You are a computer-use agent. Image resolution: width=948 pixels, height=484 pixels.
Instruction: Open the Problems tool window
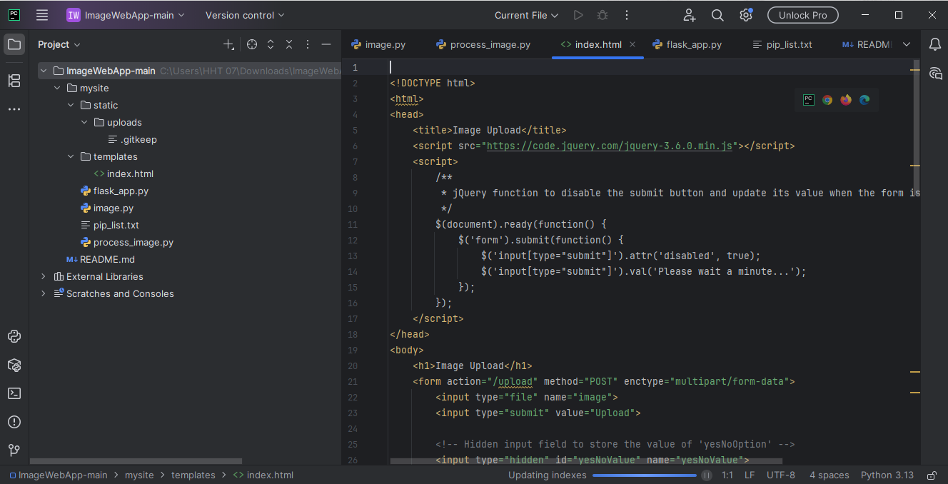[14, 422]
